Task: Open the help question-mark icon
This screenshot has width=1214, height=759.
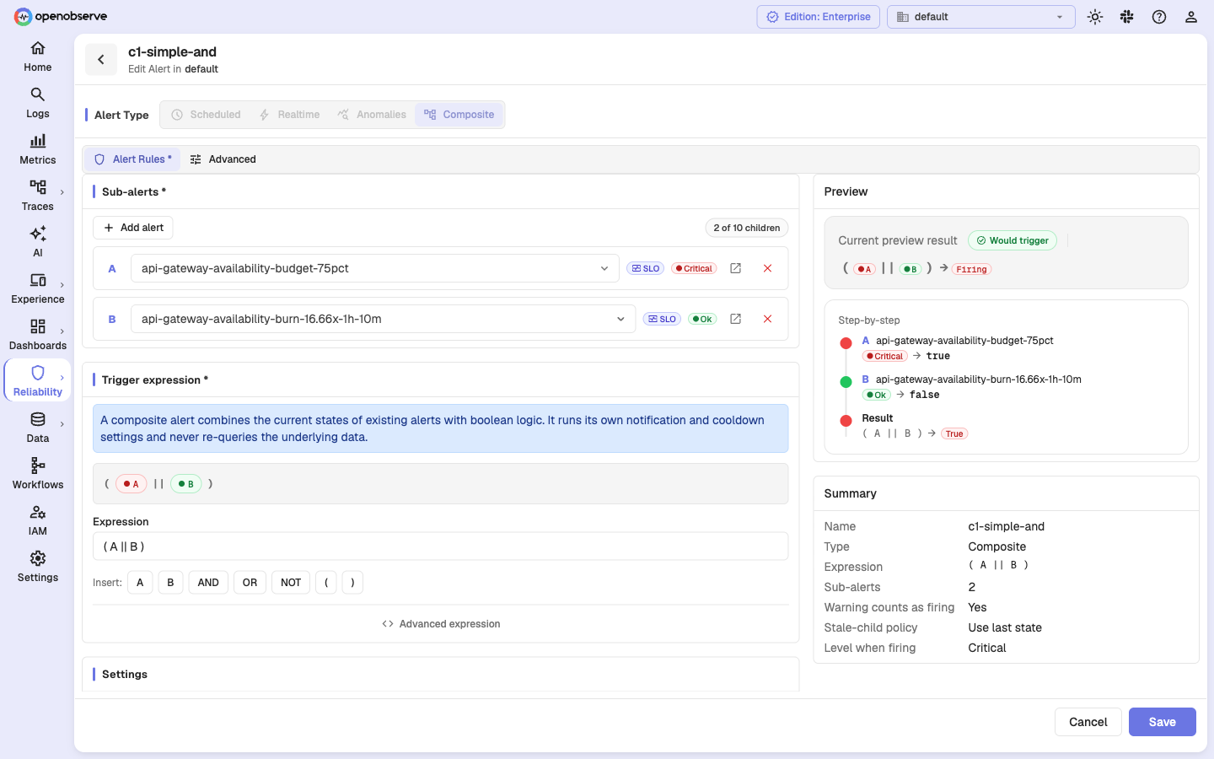Action: coord(1159,17)
